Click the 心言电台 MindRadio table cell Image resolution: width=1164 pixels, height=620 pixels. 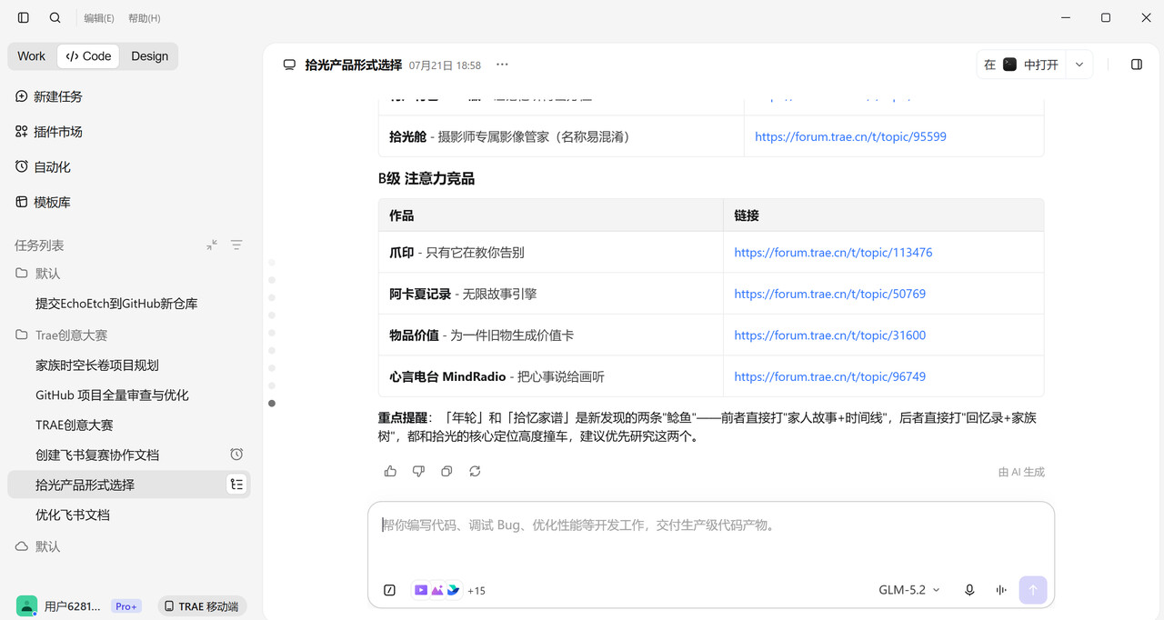[551, 376]
